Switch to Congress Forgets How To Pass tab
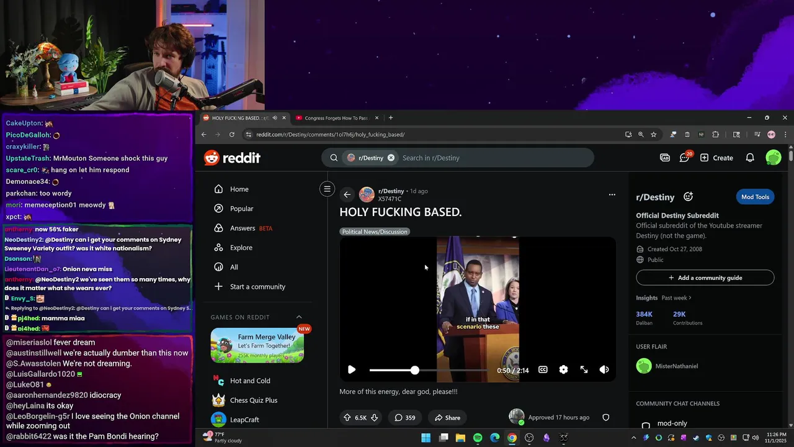The height and width of the screenshot is (447, 794). (x=336, y=118)
